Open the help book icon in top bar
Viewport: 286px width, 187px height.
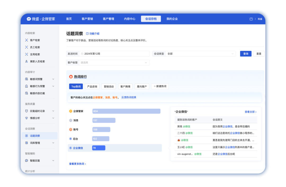coord(251,19)
